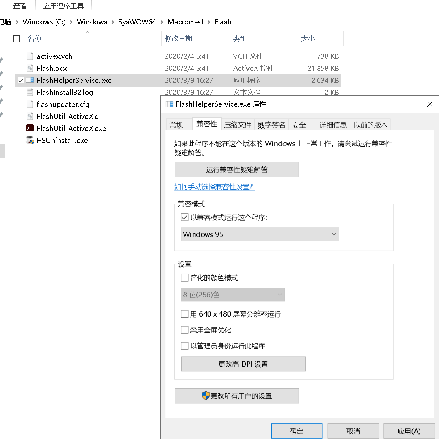The height and width of the screenshot is (439, 439).
Task: Switch to the 数字签名 tab
Action: (x=271, y=124)
